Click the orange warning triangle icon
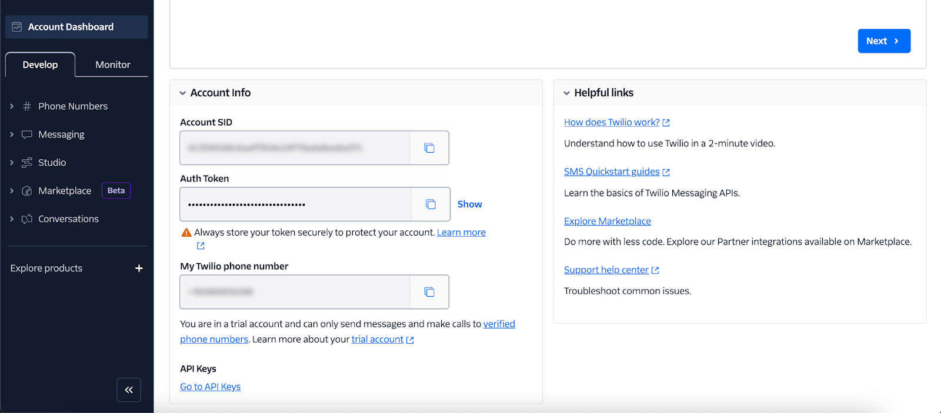This screenshot has height=413, width=941. pos(186,233)
